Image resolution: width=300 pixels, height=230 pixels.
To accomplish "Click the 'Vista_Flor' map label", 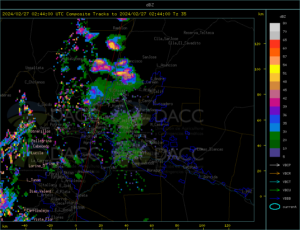I will (43, 219).
